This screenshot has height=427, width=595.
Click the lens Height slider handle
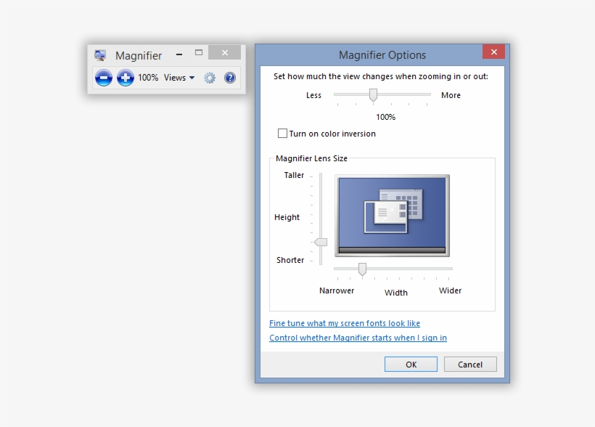319,242
